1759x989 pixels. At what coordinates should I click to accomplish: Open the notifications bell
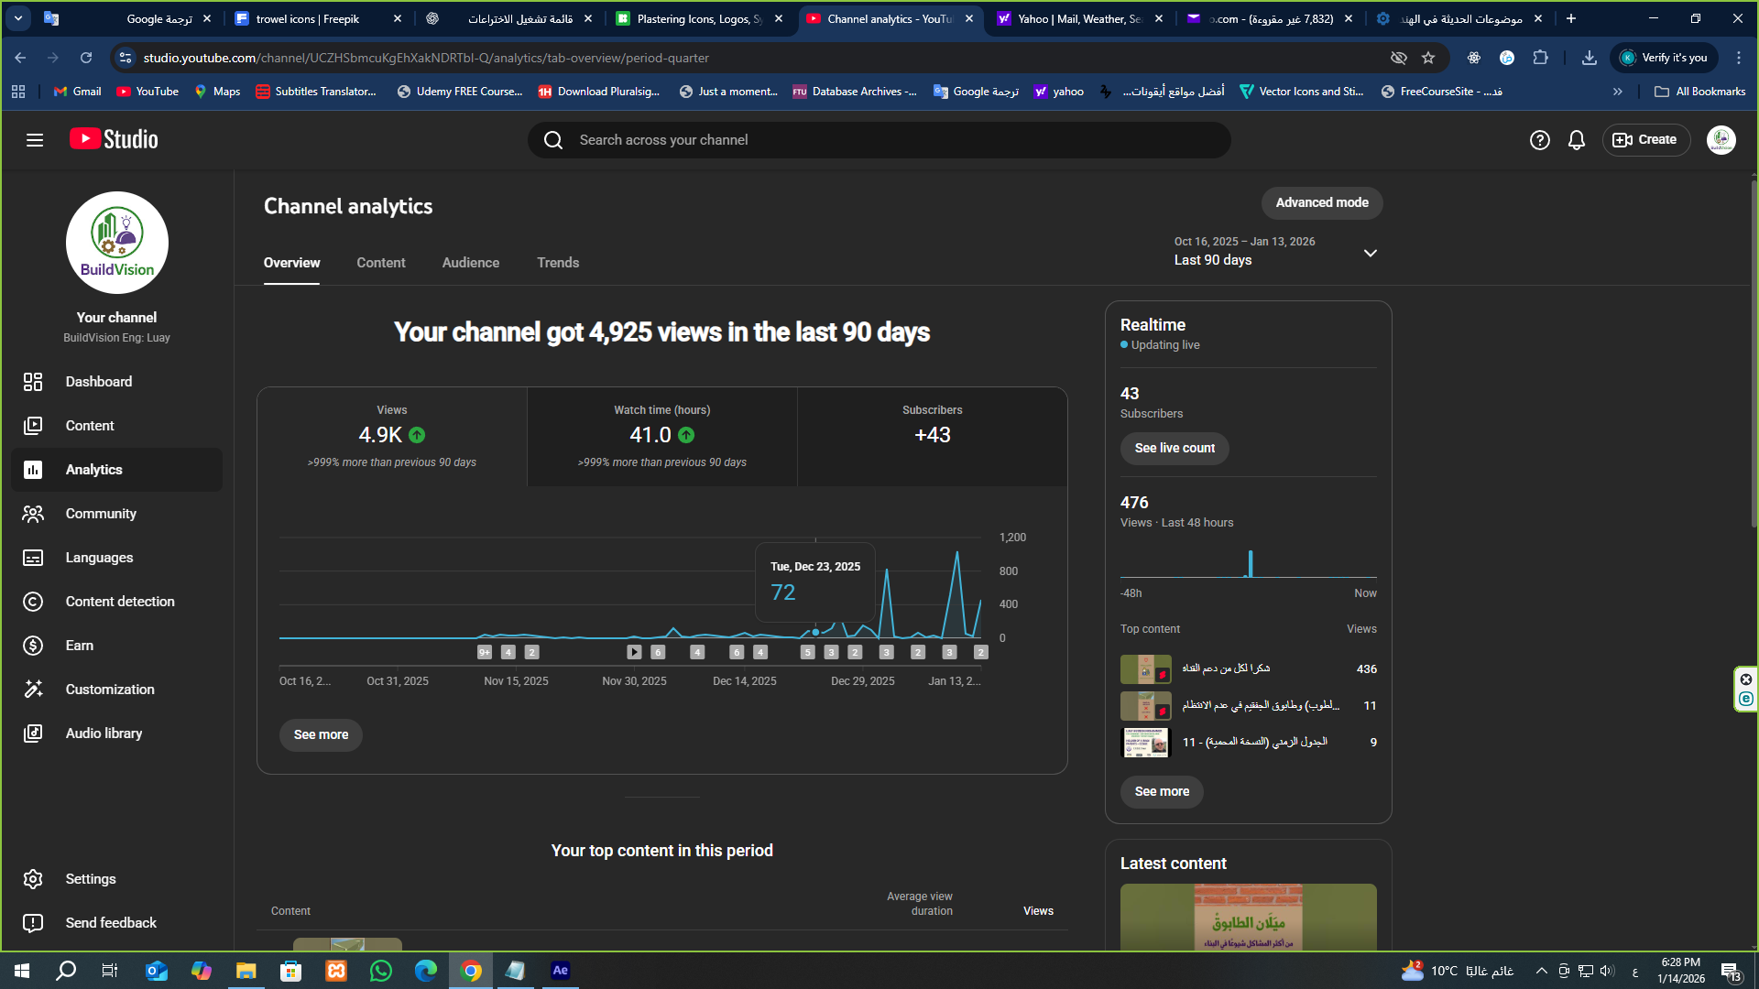tap(1576, 140)
